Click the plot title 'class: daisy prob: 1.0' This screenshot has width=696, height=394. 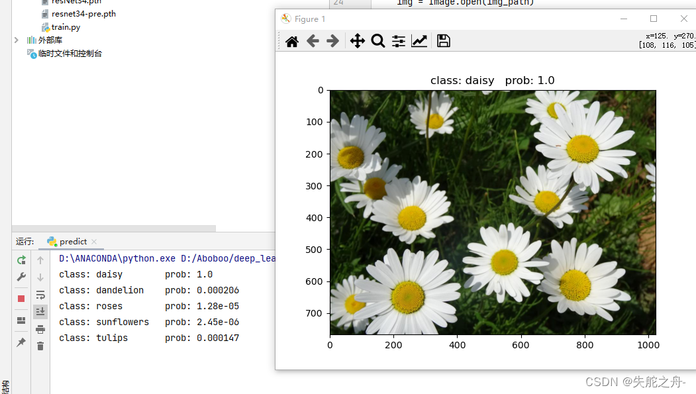point(492,80)
